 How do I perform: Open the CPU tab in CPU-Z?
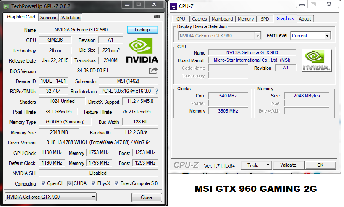[x=181, y=19]
